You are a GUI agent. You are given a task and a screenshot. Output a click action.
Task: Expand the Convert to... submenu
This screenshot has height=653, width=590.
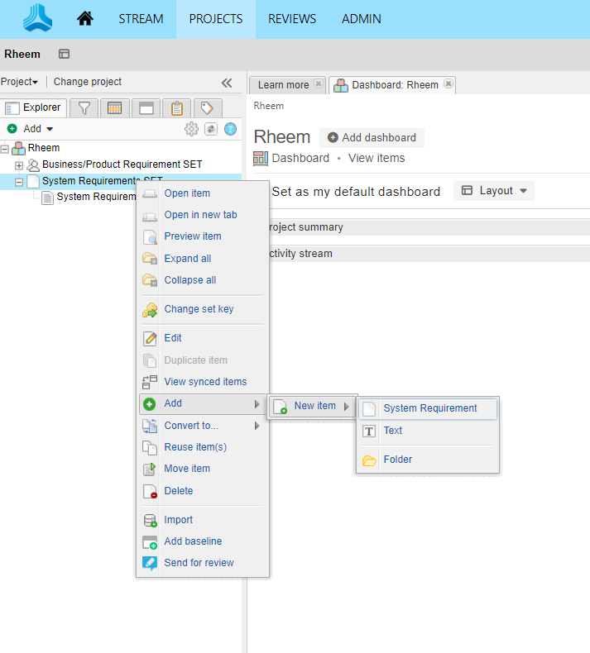point(202,426)
